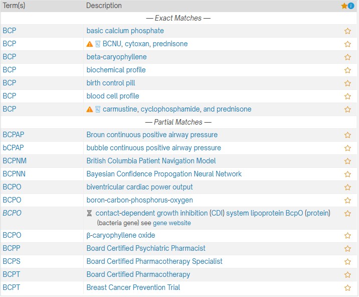Click the italic BCPO gene term
The height and width of the screenshot is (297, 359).
tap(12, 213)
